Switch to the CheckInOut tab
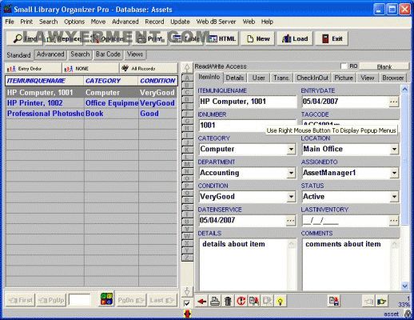 312,78
